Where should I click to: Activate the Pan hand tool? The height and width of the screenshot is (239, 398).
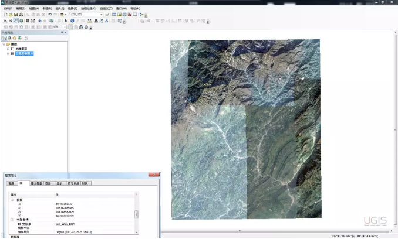click(16, 21)
